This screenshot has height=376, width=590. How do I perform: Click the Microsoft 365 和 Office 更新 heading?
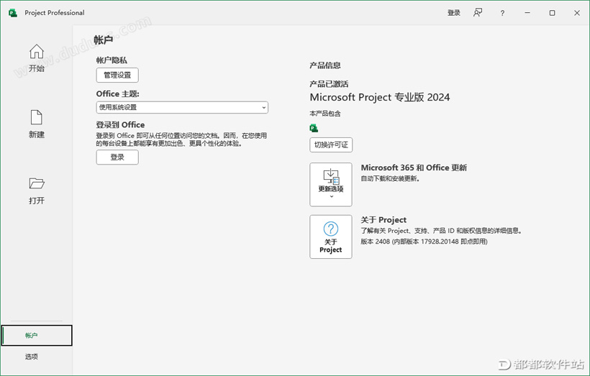[x=414, y=168]
